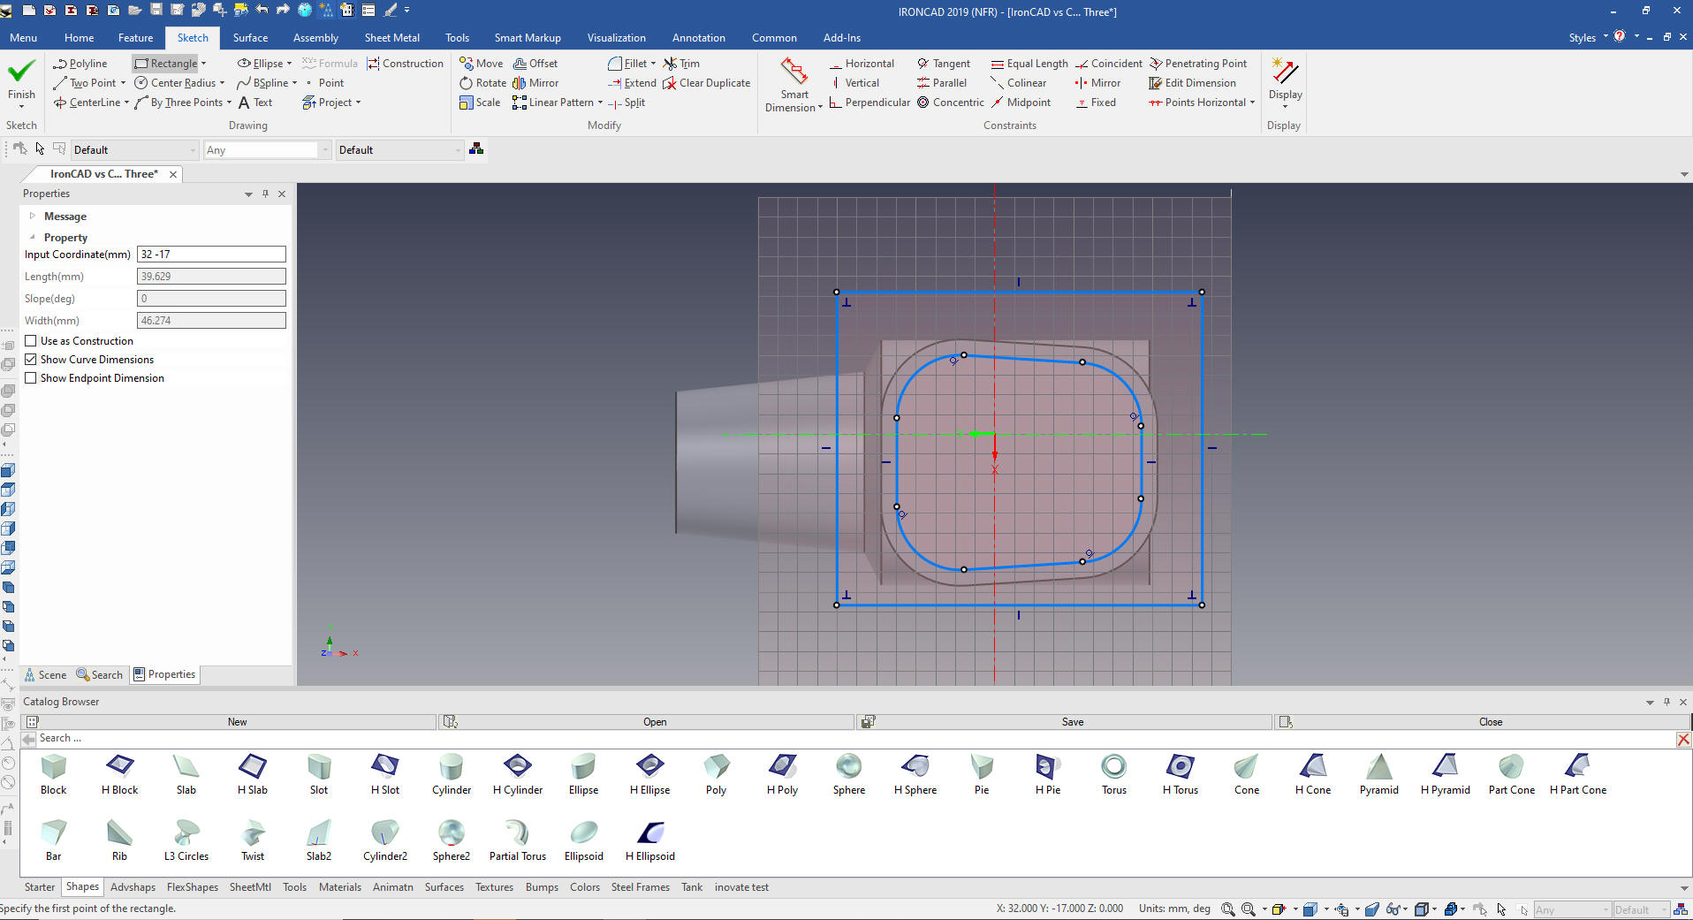This screenshot has height=920, width=1693.
Task: Select the Offset tool icon
Action: (x=520, y=64)
